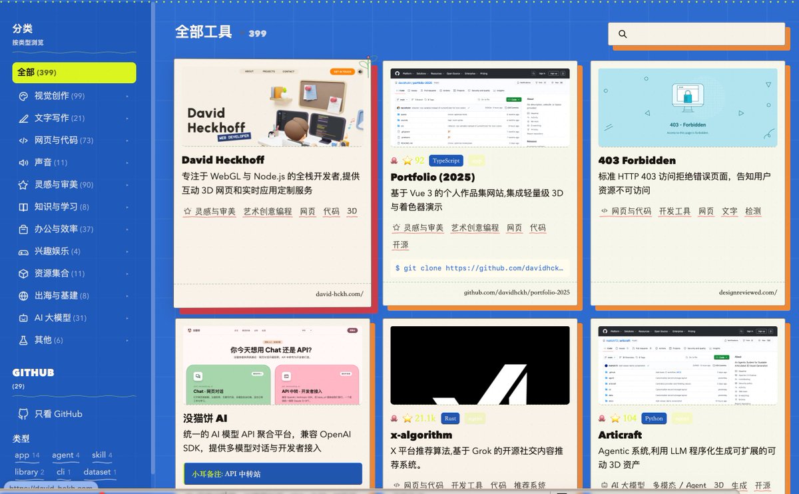Viewport: 799px width, 494px height.
Task: Click the 开发工具 tag on 403 Forbidden card
Action: point(674,212)
